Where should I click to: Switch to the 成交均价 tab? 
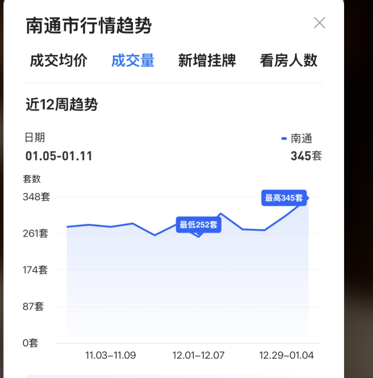59,61
